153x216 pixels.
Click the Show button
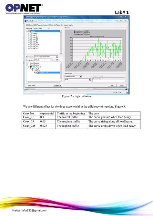[x=122, y=85]
